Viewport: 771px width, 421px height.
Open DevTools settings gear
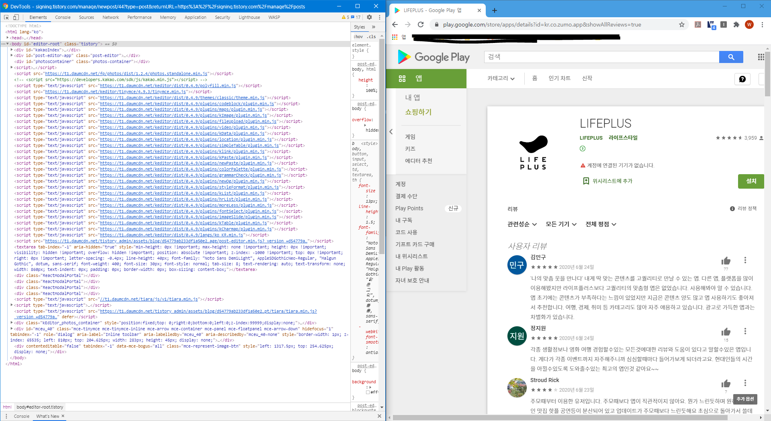[369, 17]
